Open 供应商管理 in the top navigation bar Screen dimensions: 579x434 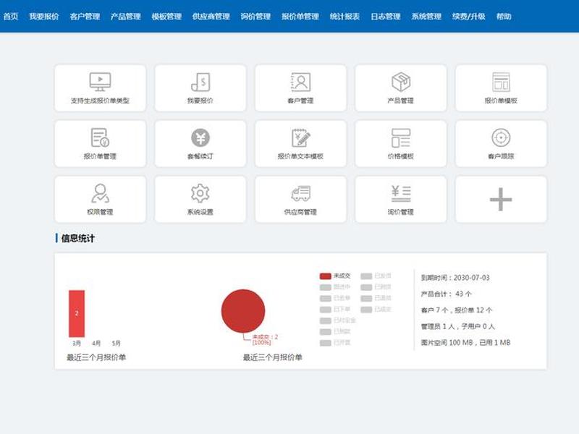pos(211,17)
